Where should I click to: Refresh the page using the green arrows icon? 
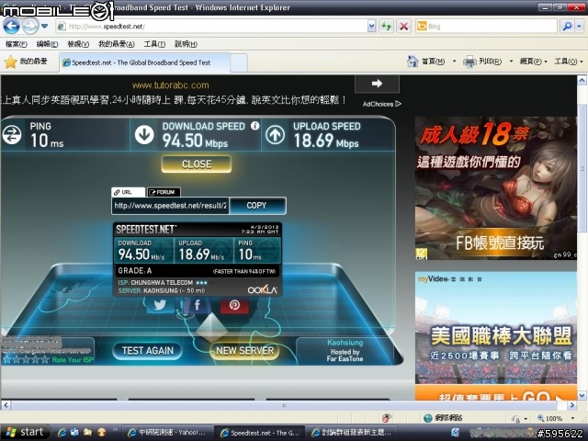(386, 27)
